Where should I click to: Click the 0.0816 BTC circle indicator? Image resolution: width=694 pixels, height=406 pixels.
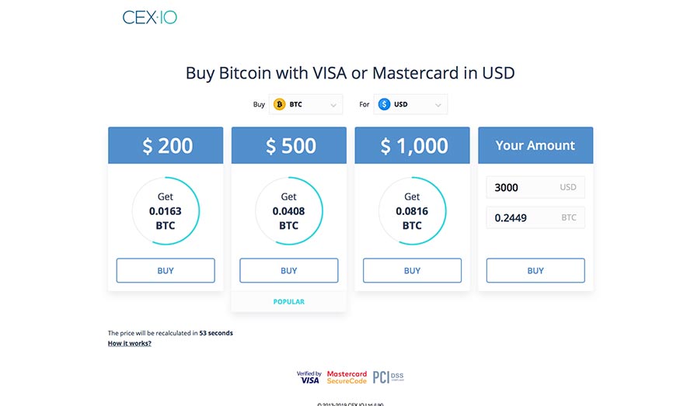[412, 211]
